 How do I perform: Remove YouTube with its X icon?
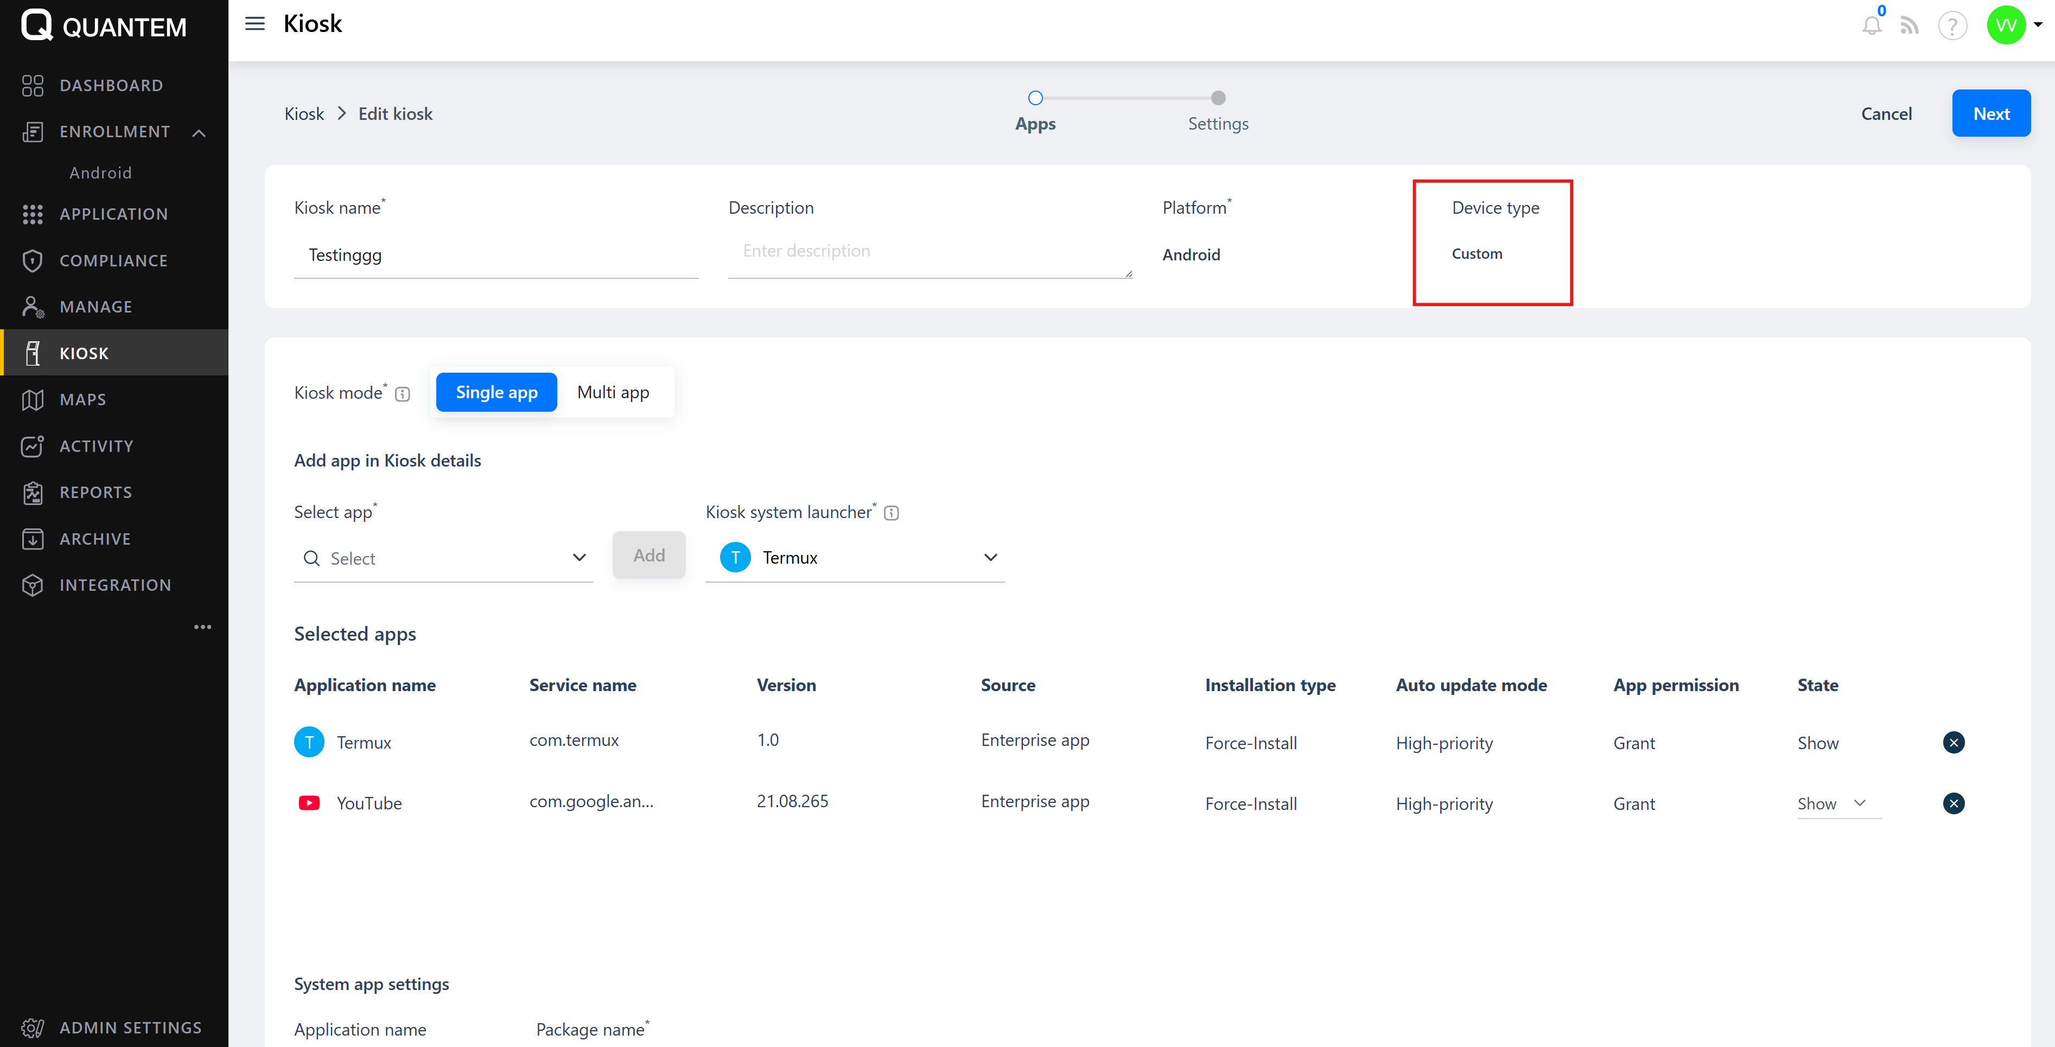1953,803
